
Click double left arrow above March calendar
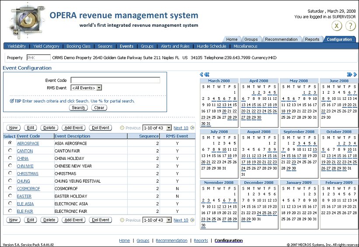pos(207,75)
